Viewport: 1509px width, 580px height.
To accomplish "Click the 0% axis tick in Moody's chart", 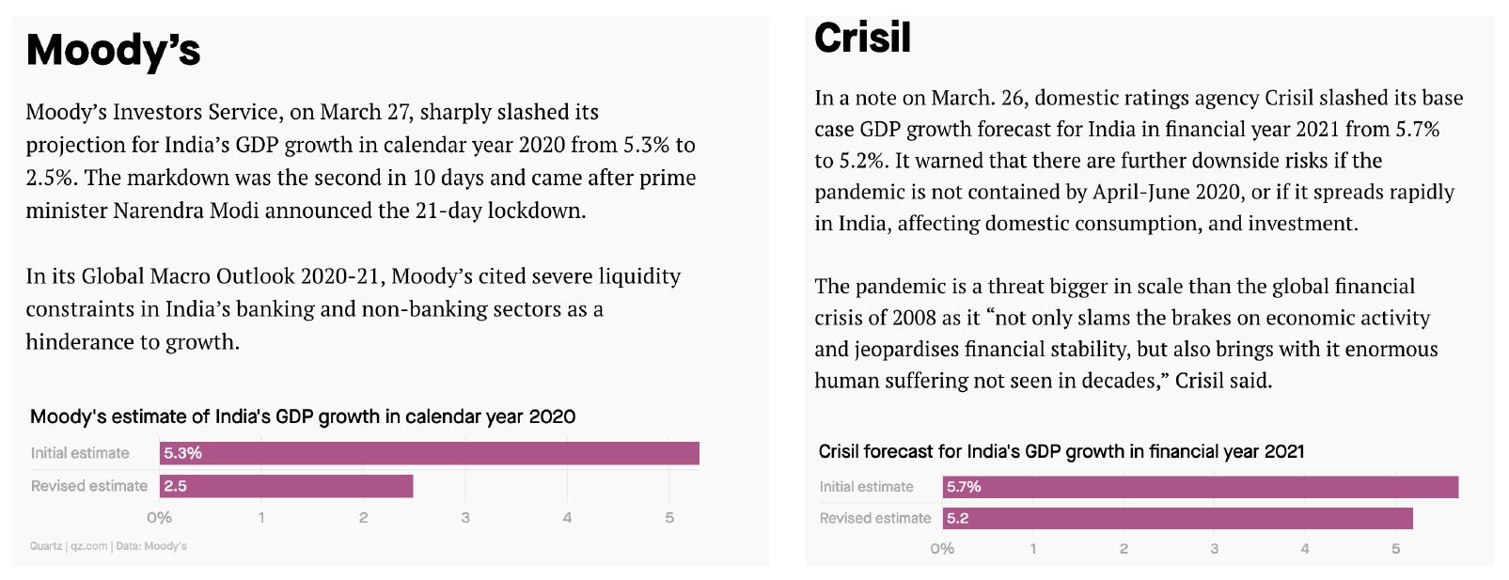I will pos(159,518).
